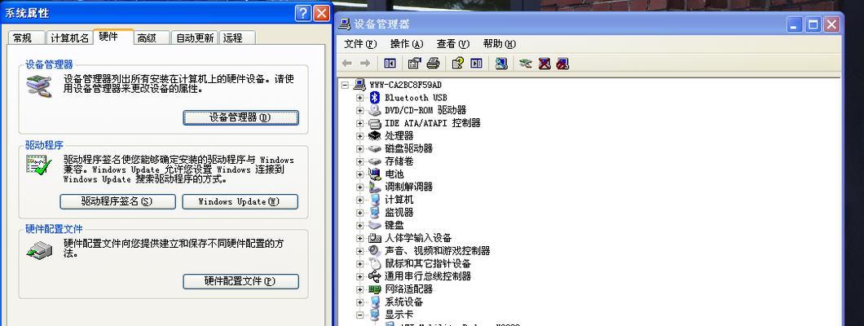
Task: Toggle the action pane show/hide toolbar icon
Action: [477, 64]
